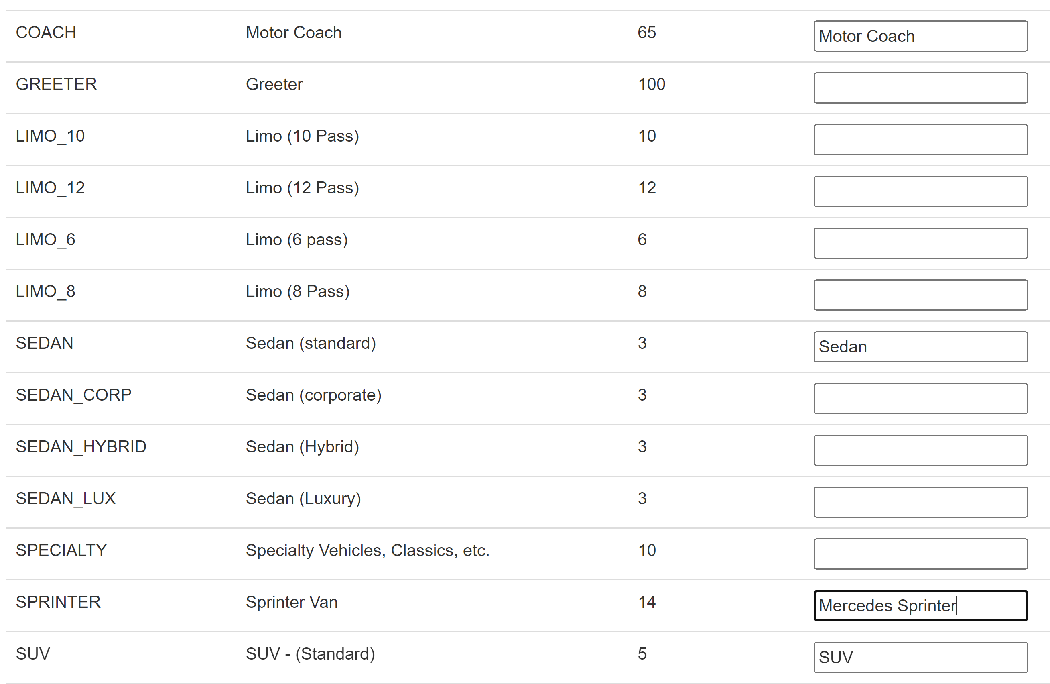Select the SUV row text input

coord(920,658)
